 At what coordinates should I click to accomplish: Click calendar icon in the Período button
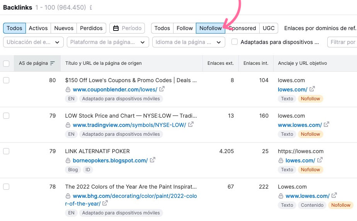[x=116, y=28]
